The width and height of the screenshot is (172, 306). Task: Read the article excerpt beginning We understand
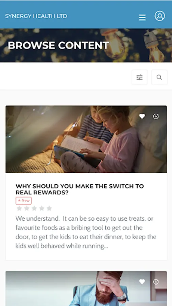point(86,232)
